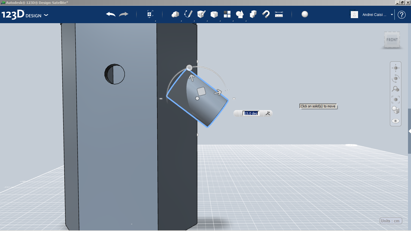
Task: Open the Help question mark
Action: [402, 15]
